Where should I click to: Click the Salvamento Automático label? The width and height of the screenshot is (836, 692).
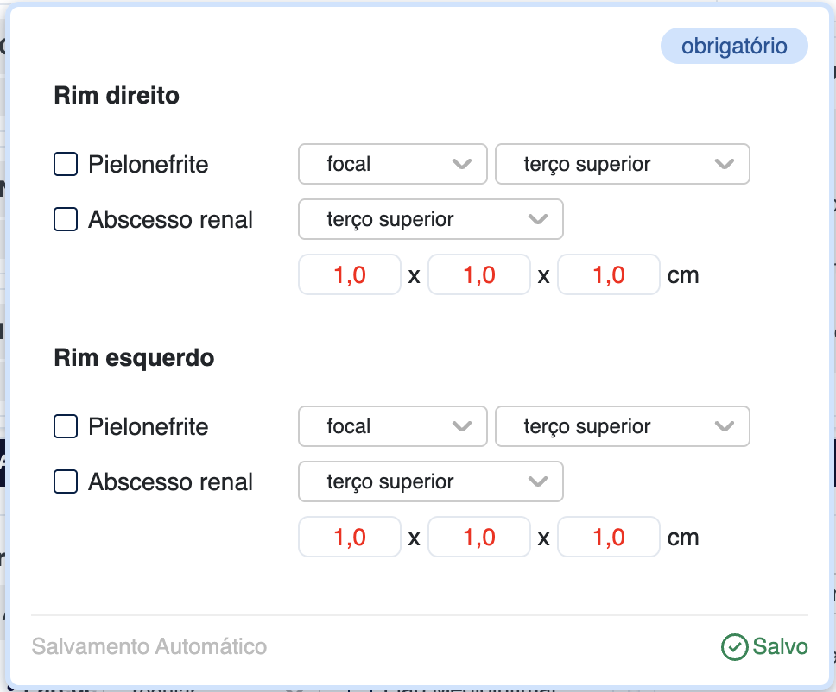[x=149, y=647]
